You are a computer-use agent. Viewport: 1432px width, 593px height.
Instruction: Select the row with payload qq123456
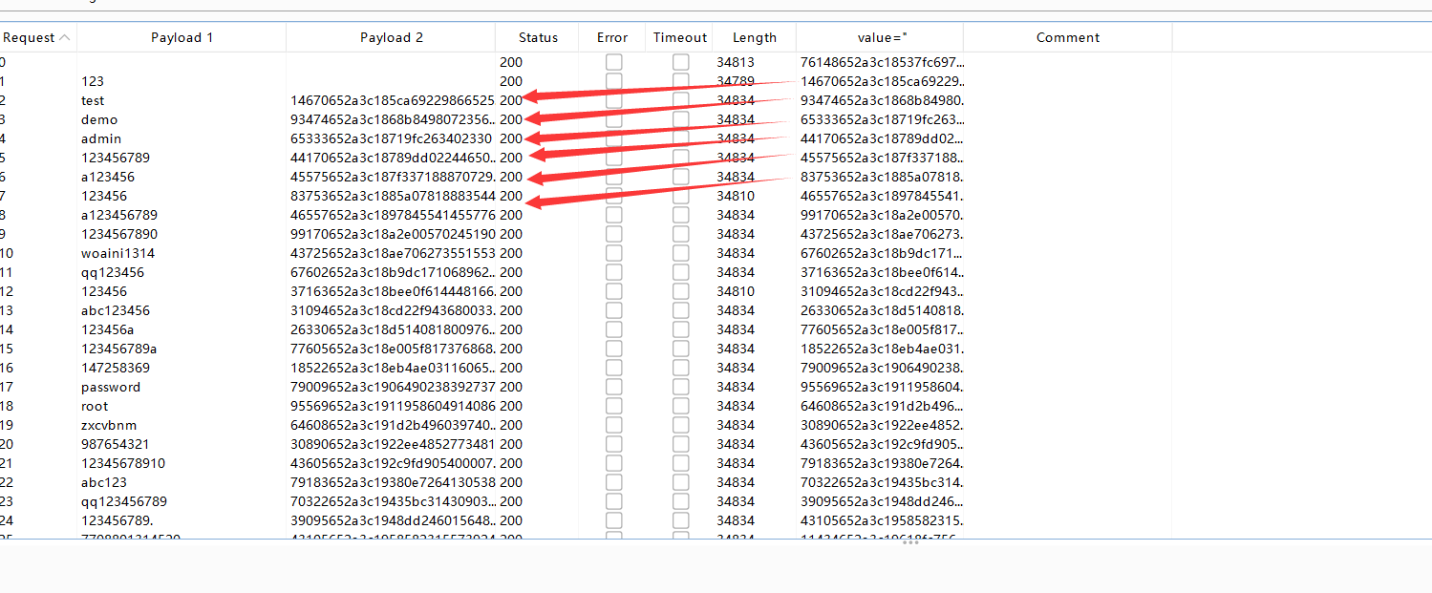click(x=587, y=272)
